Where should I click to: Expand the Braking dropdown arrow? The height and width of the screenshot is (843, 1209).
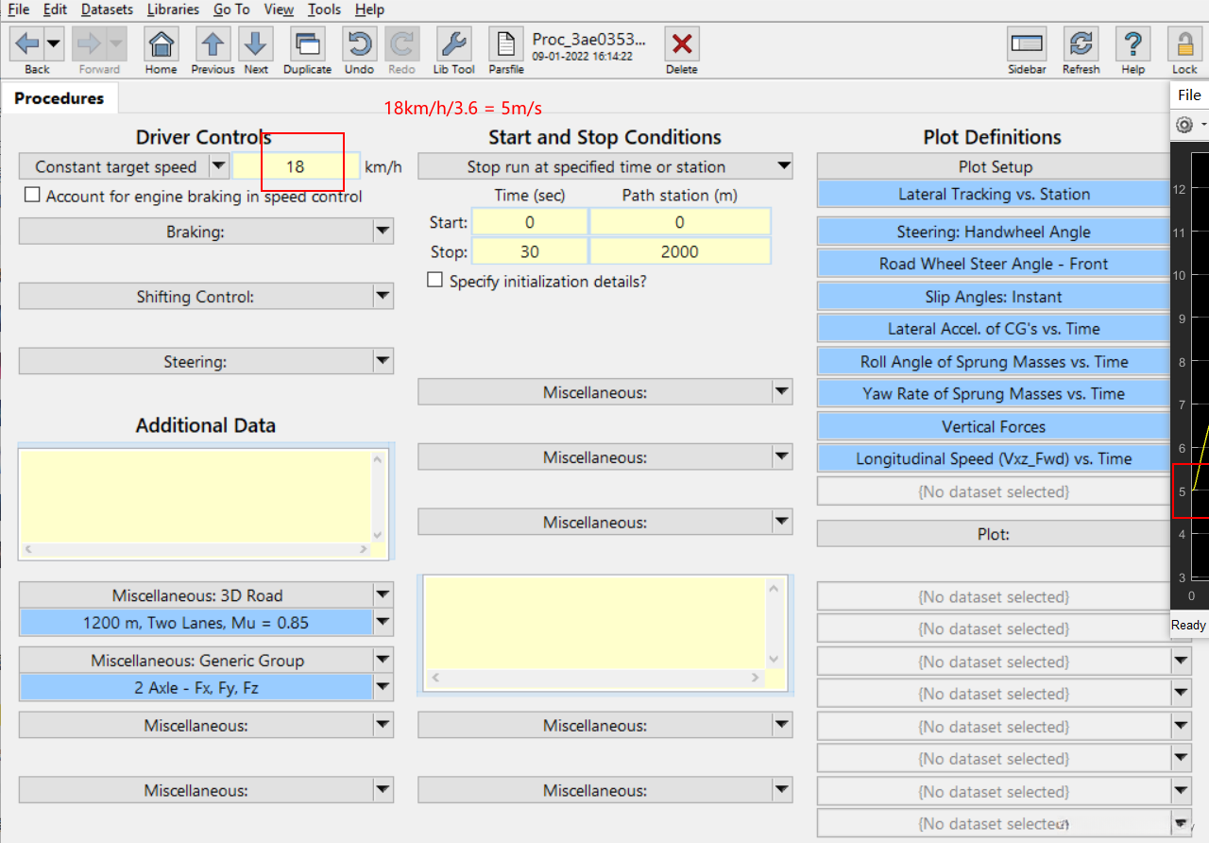(383, 232)
